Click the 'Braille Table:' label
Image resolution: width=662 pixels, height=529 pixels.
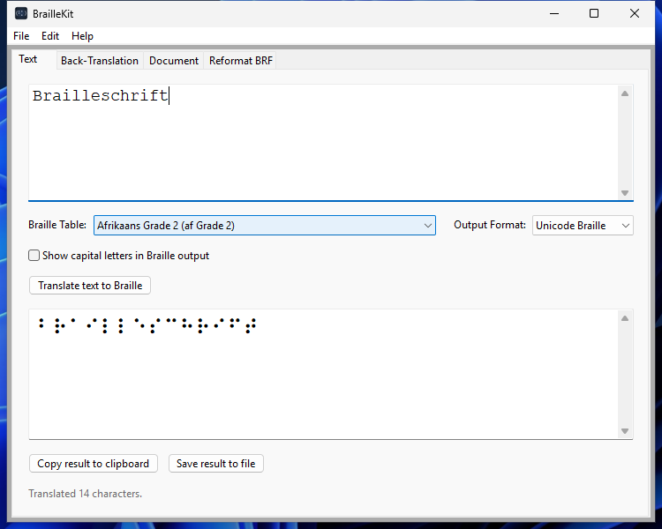tap(57, 225)
